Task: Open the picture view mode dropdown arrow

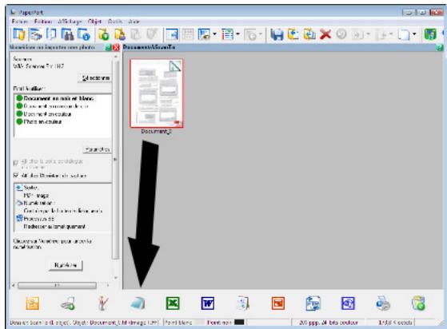Action: click(x=214, y=34)
